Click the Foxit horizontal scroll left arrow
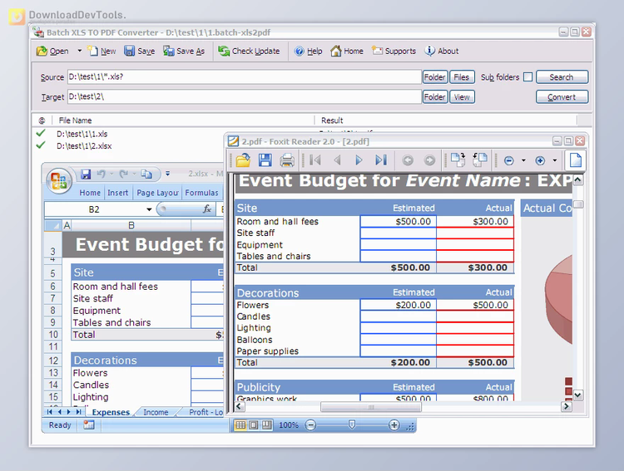The image size is (624, 471). [239, 406]
